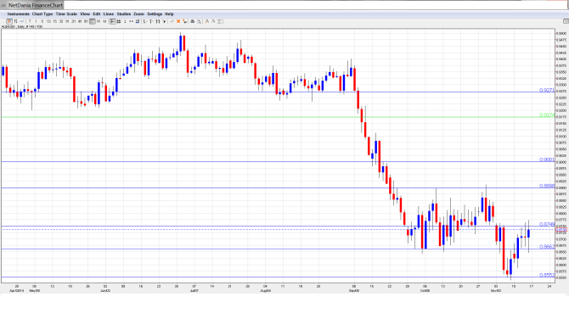Open the Zoom menu

click(x=138, y=14)
